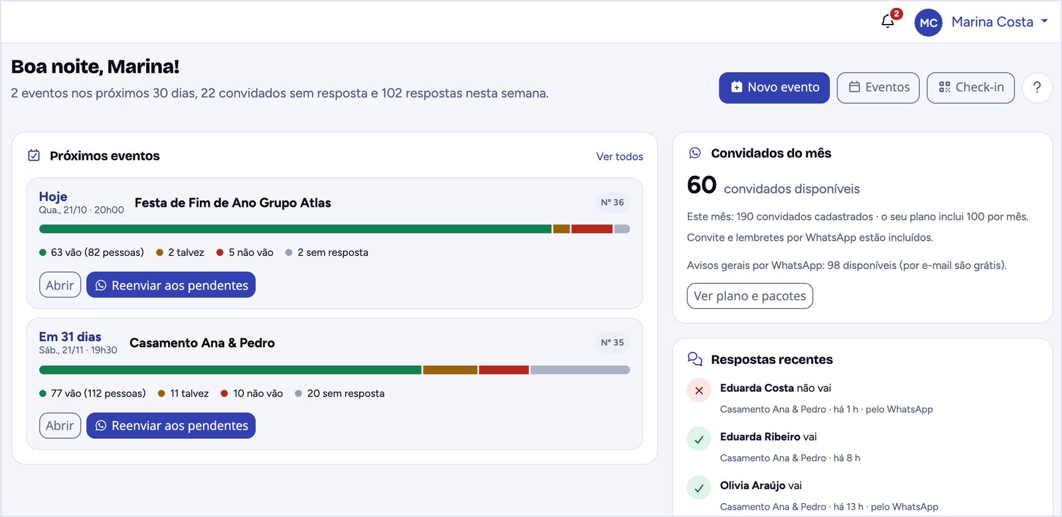The height and width of the screenshot is (517, 1062).
Task: Click the red X icon for Eduarda Costa
Action: (699, 390)
